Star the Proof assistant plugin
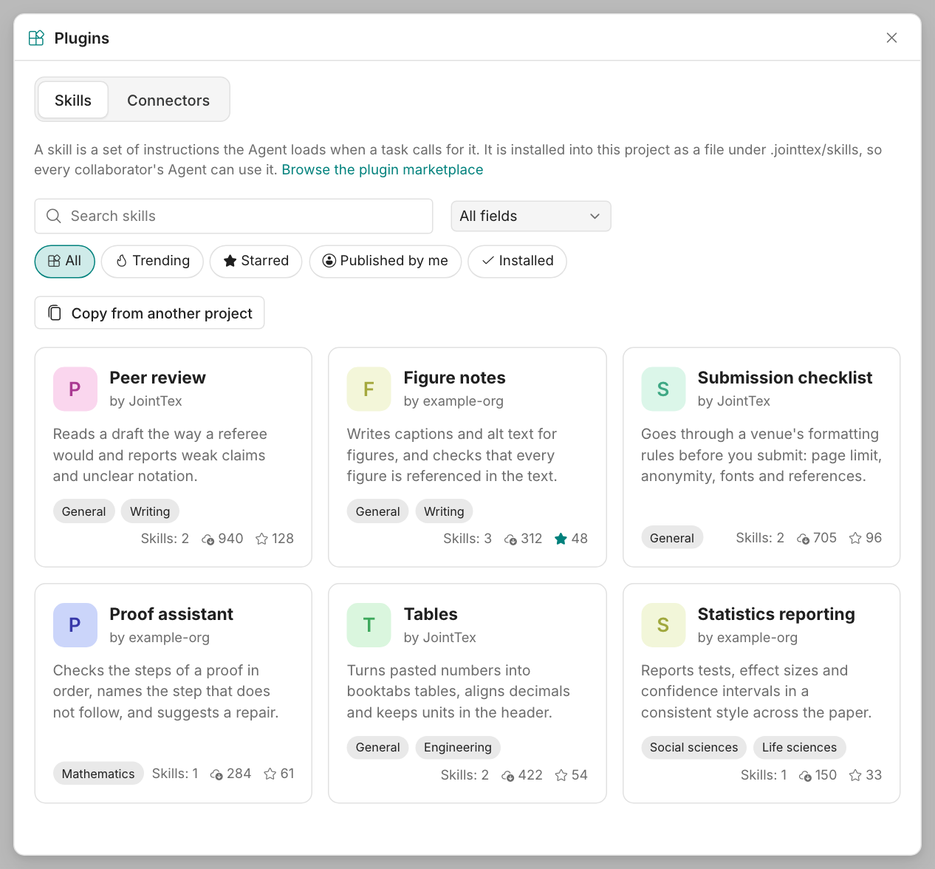Viewport: 935px width, 869px height. [270, 774]
